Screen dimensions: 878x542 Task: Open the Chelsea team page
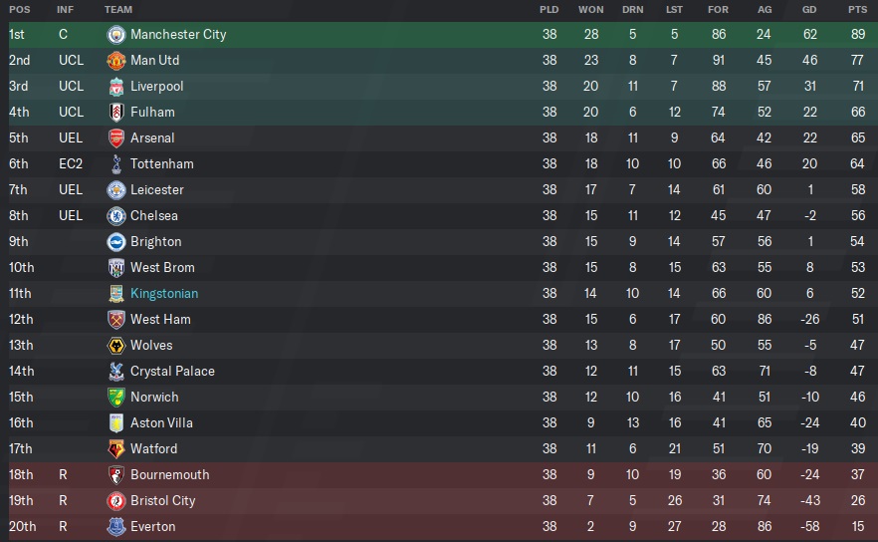(154, 215)
